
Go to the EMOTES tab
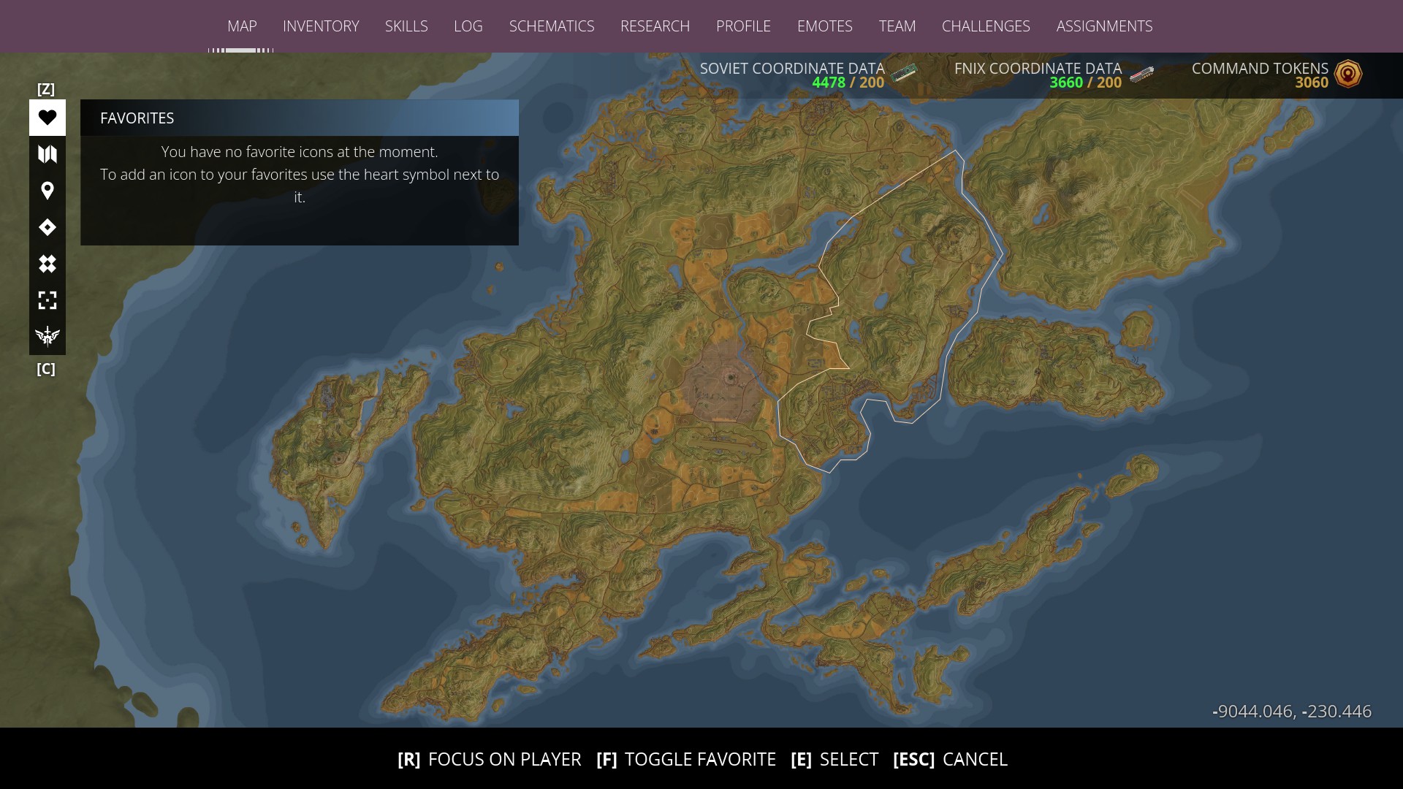coord(824,26)
